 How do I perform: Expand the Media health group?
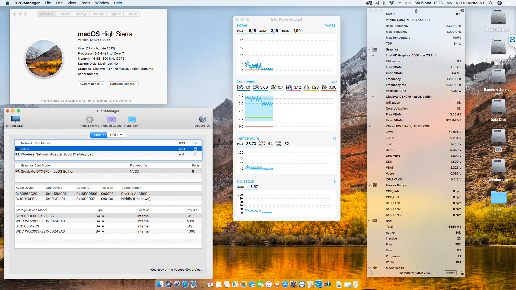(x=369, y=268)
